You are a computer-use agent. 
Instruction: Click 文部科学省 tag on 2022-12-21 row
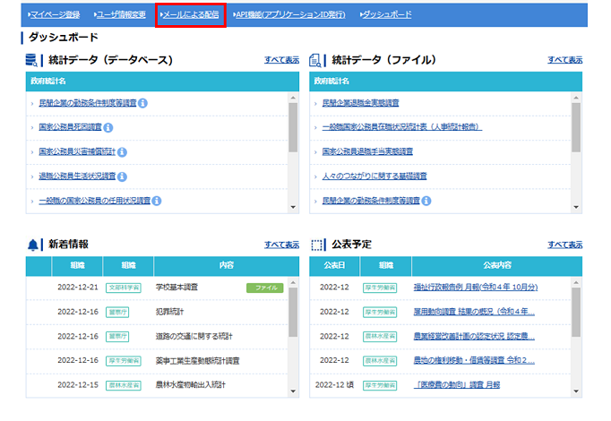[124, 288]
